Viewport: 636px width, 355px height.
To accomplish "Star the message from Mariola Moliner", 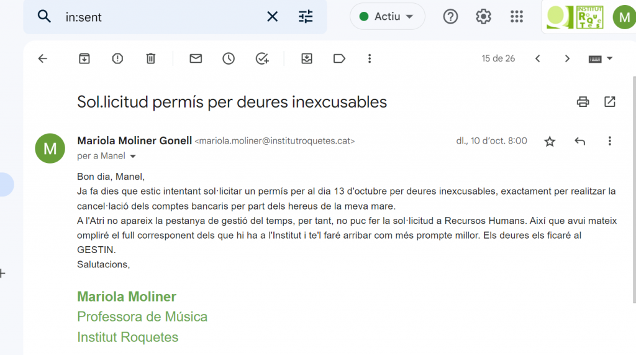I will coord(550,142).
